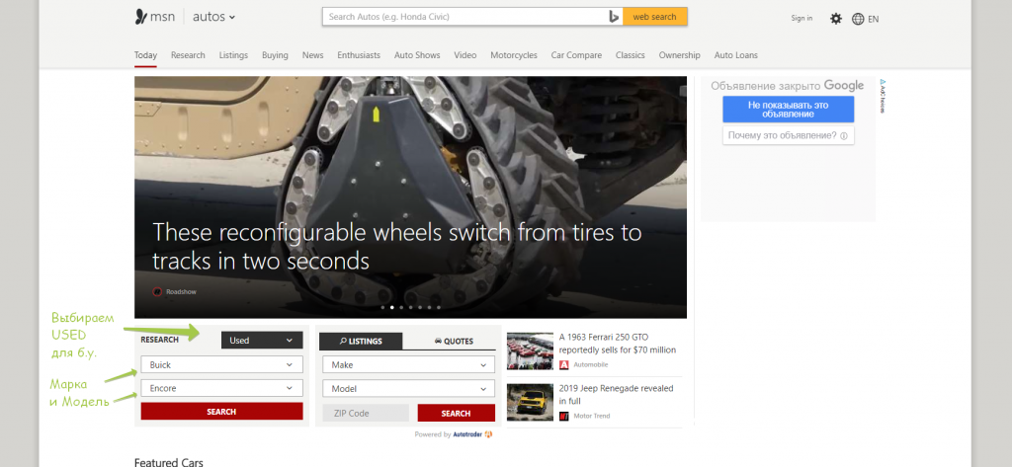Click the web search button
Screen dimensions: 1012x467
tap(654, 17)
